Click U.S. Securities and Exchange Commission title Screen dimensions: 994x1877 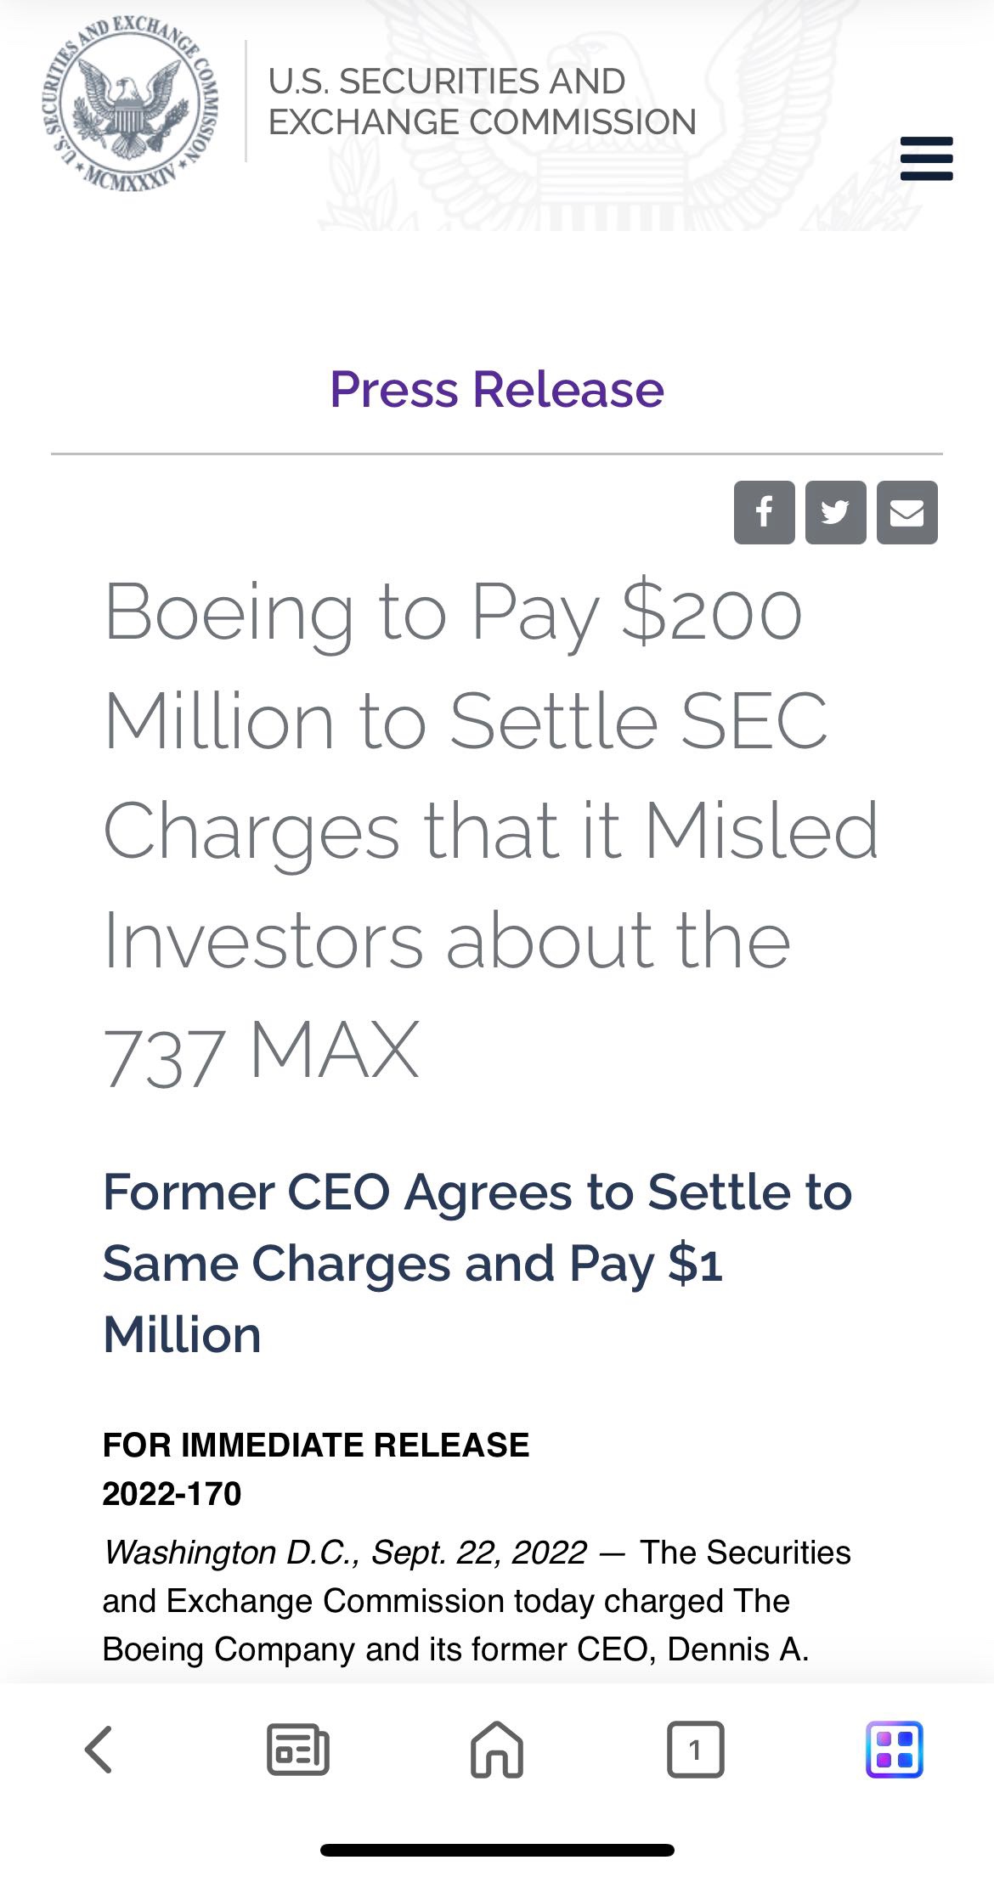(x=482, y=102)
